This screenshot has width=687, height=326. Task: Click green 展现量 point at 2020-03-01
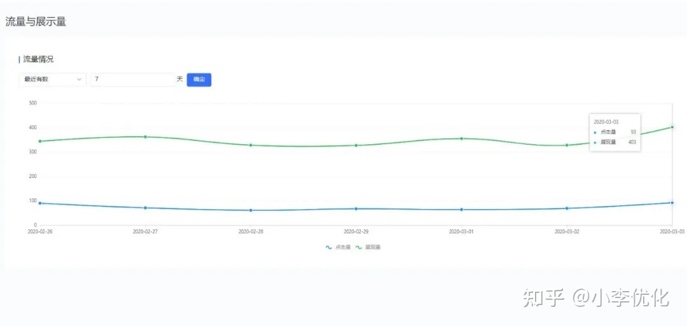(x=461, y=139)
